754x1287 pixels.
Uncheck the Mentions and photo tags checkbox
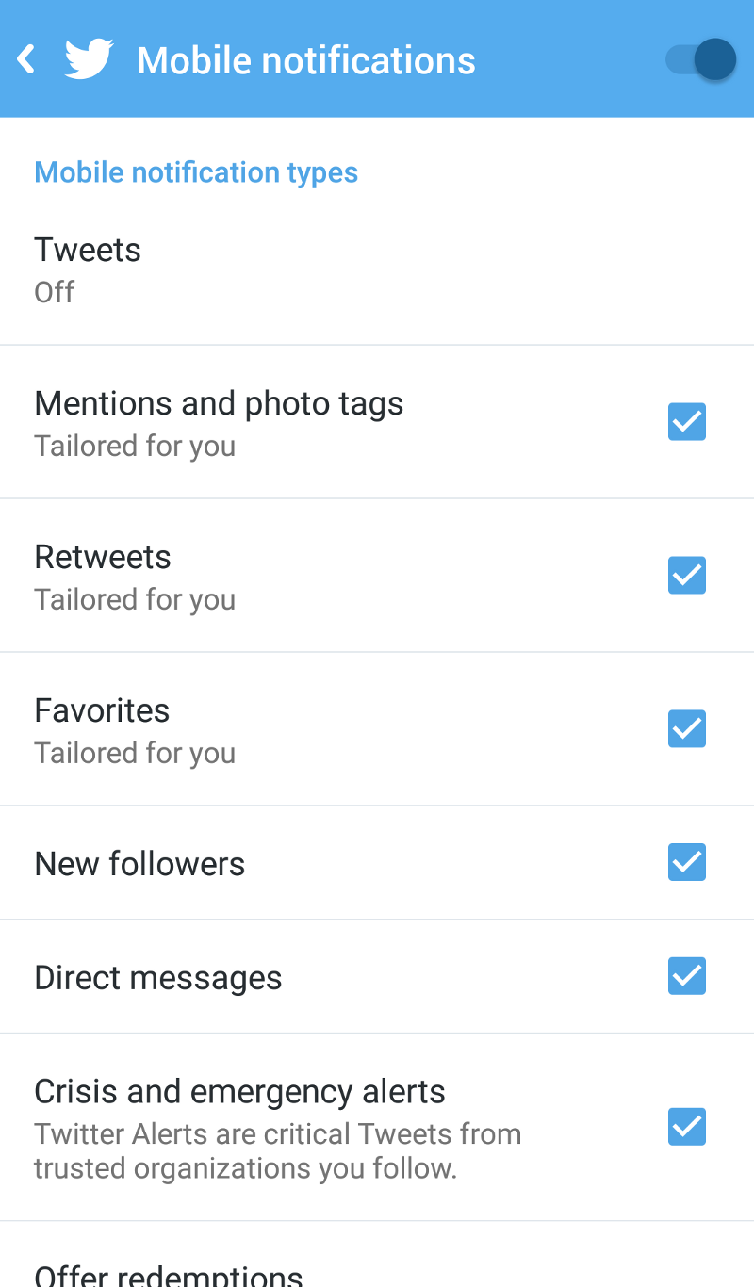click(687, 421)
